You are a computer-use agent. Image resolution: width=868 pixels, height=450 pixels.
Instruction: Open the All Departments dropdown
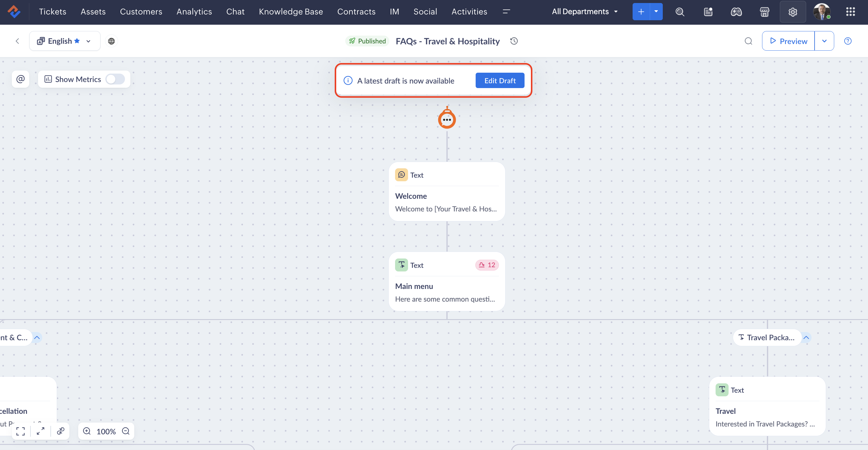point(585,11)
